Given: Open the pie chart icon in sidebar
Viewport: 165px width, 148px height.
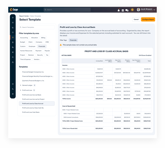Looking at the screenshot, I should 13,47.
